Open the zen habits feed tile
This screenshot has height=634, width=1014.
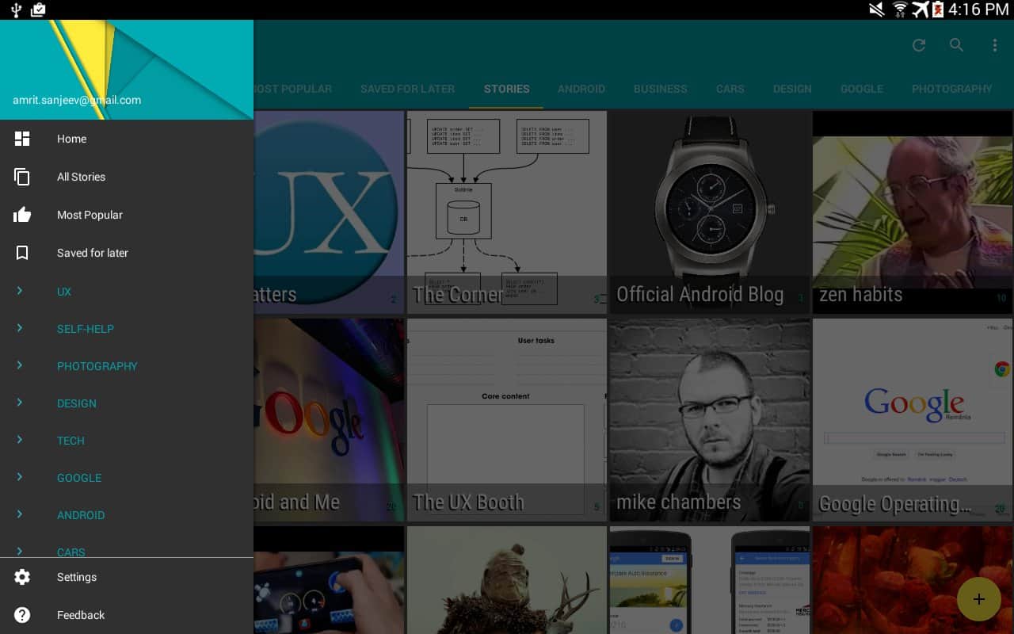click(913, 212)
